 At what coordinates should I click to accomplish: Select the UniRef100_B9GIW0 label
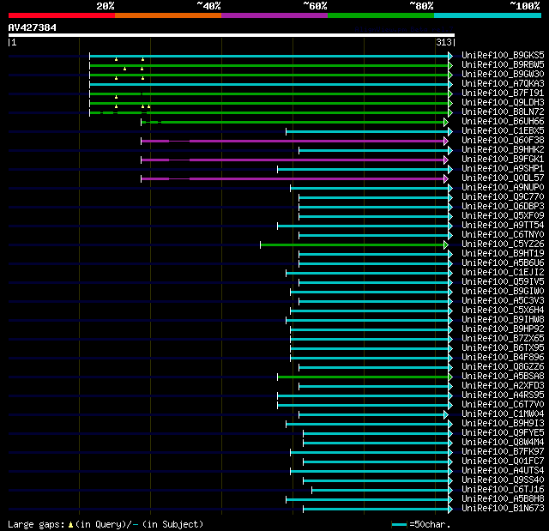click(x=503, y=292)
